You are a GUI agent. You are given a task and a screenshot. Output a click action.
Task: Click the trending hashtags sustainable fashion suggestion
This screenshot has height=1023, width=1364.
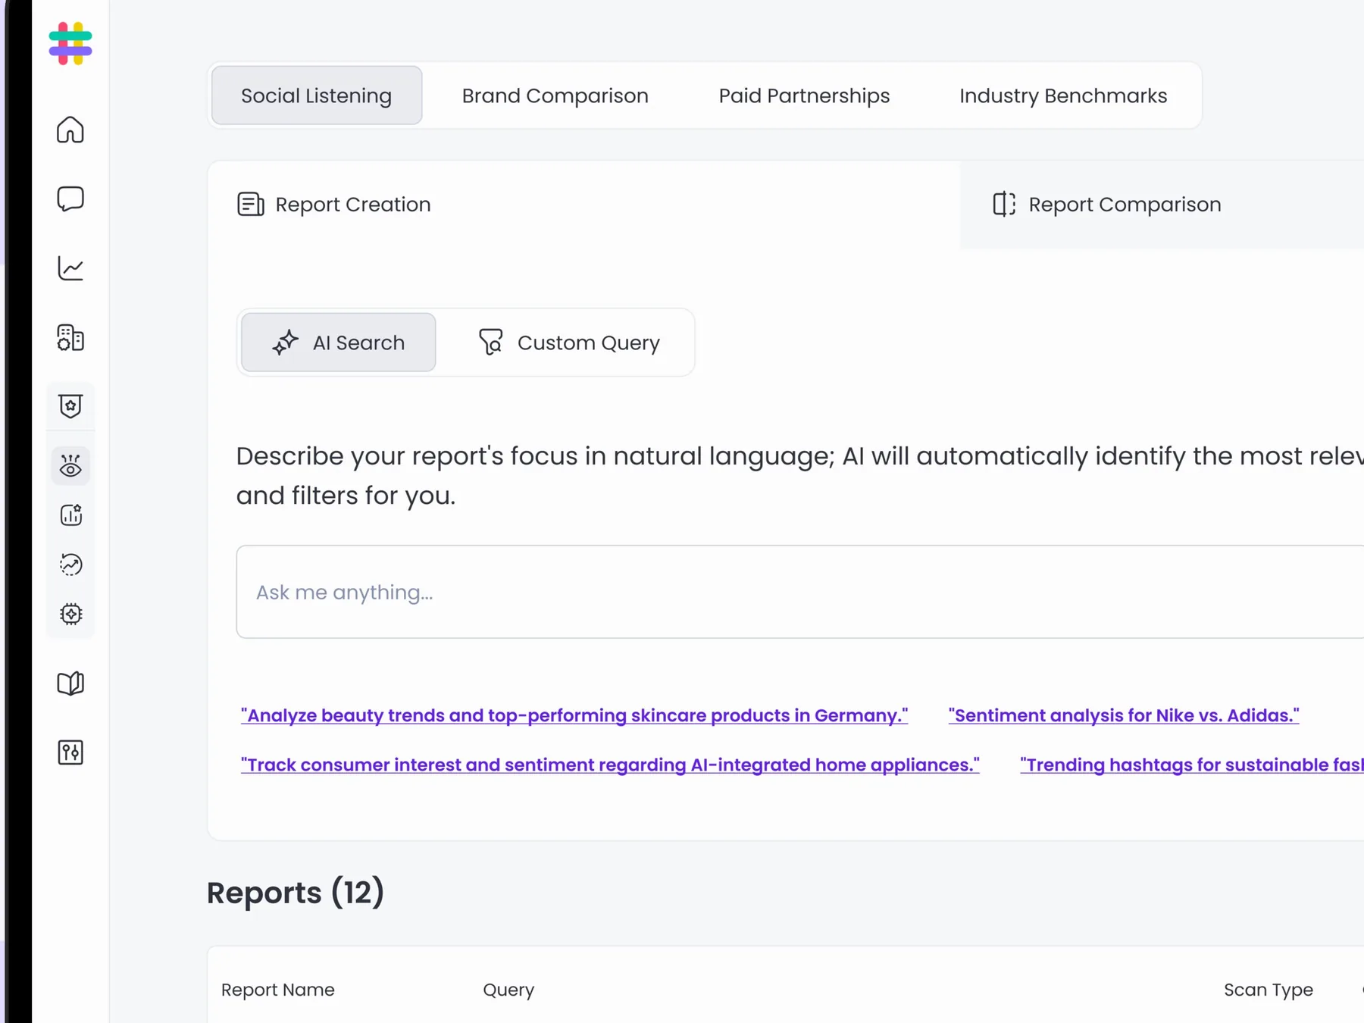[1191, 765]
